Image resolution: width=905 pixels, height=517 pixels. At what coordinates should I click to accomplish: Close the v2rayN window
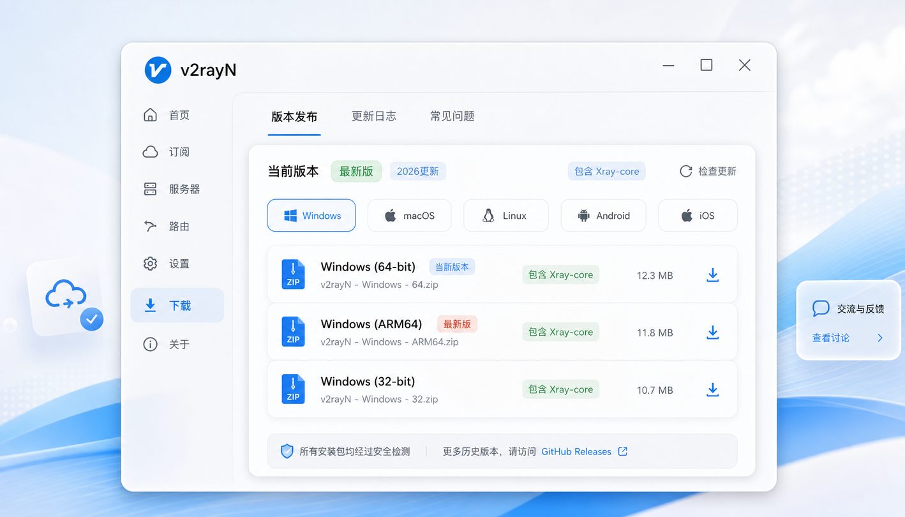tap(744, 65)
